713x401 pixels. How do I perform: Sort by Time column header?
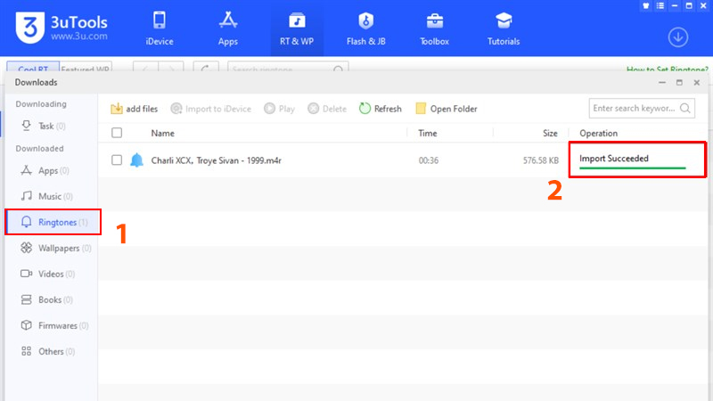pos(428,133)
